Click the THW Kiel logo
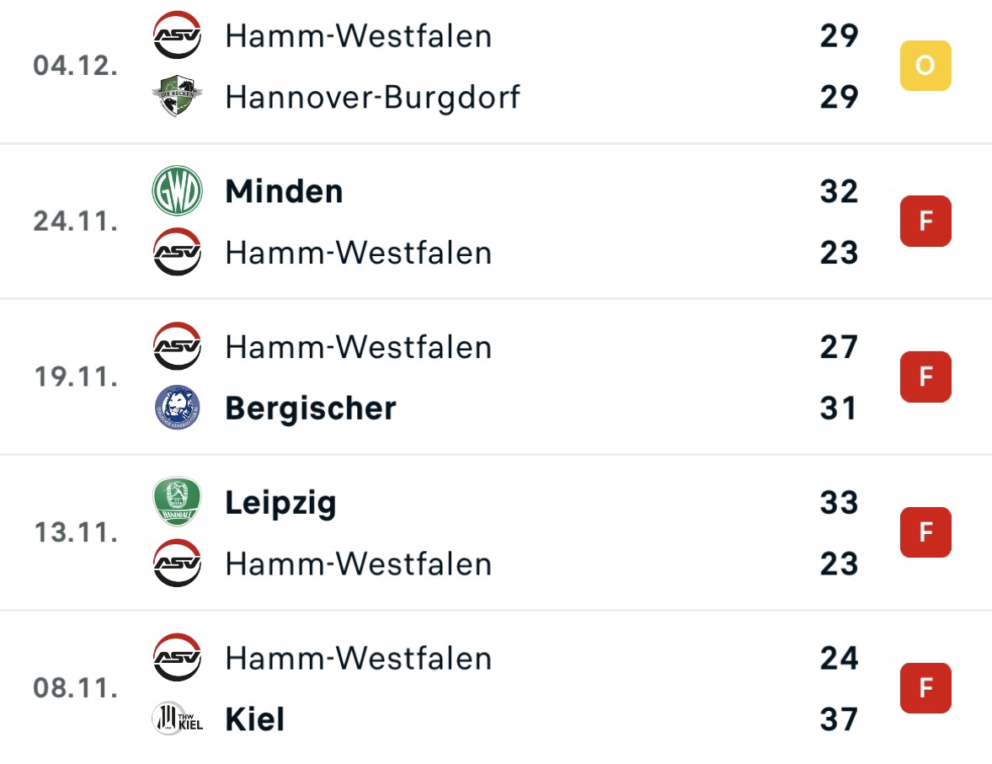 pos(178,719)
